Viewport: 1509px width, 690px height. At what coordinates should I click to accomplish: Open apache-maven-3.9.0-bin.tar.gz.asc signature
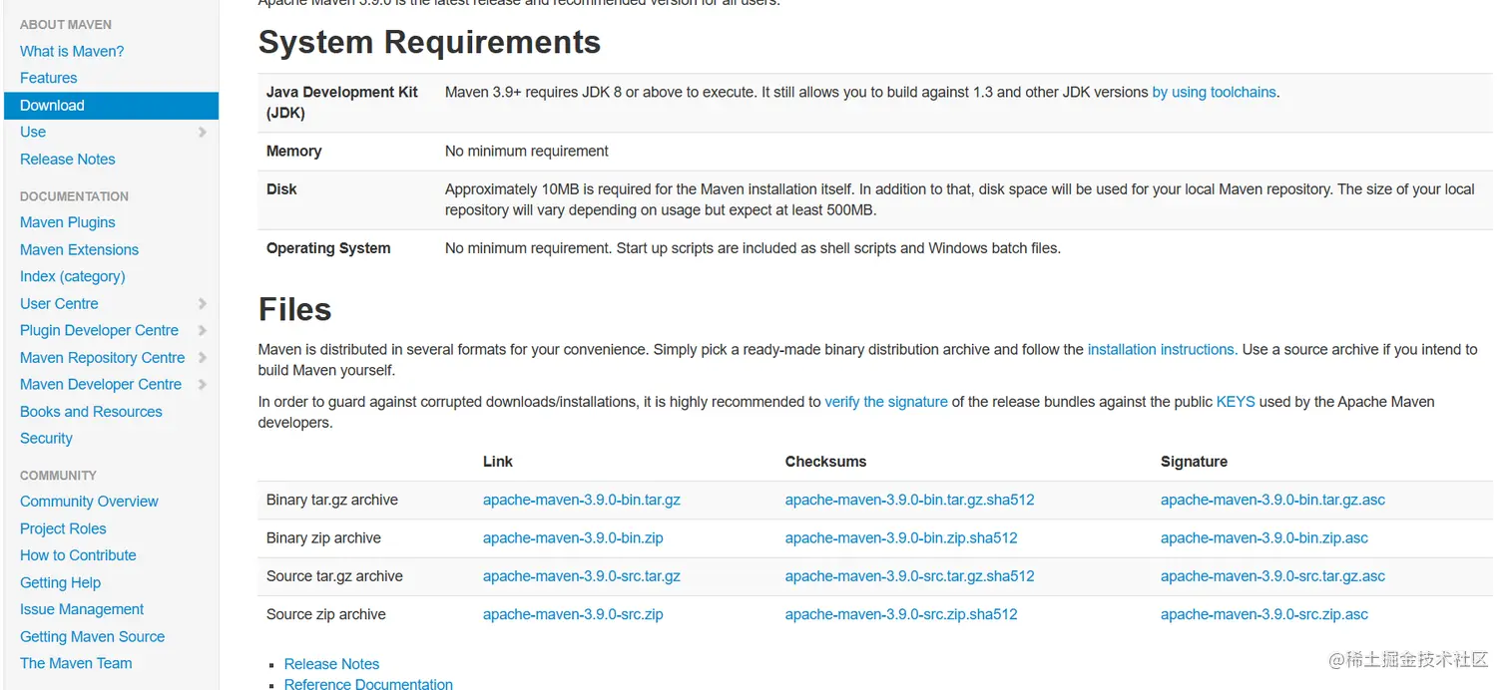click(x=1272, y=500)
